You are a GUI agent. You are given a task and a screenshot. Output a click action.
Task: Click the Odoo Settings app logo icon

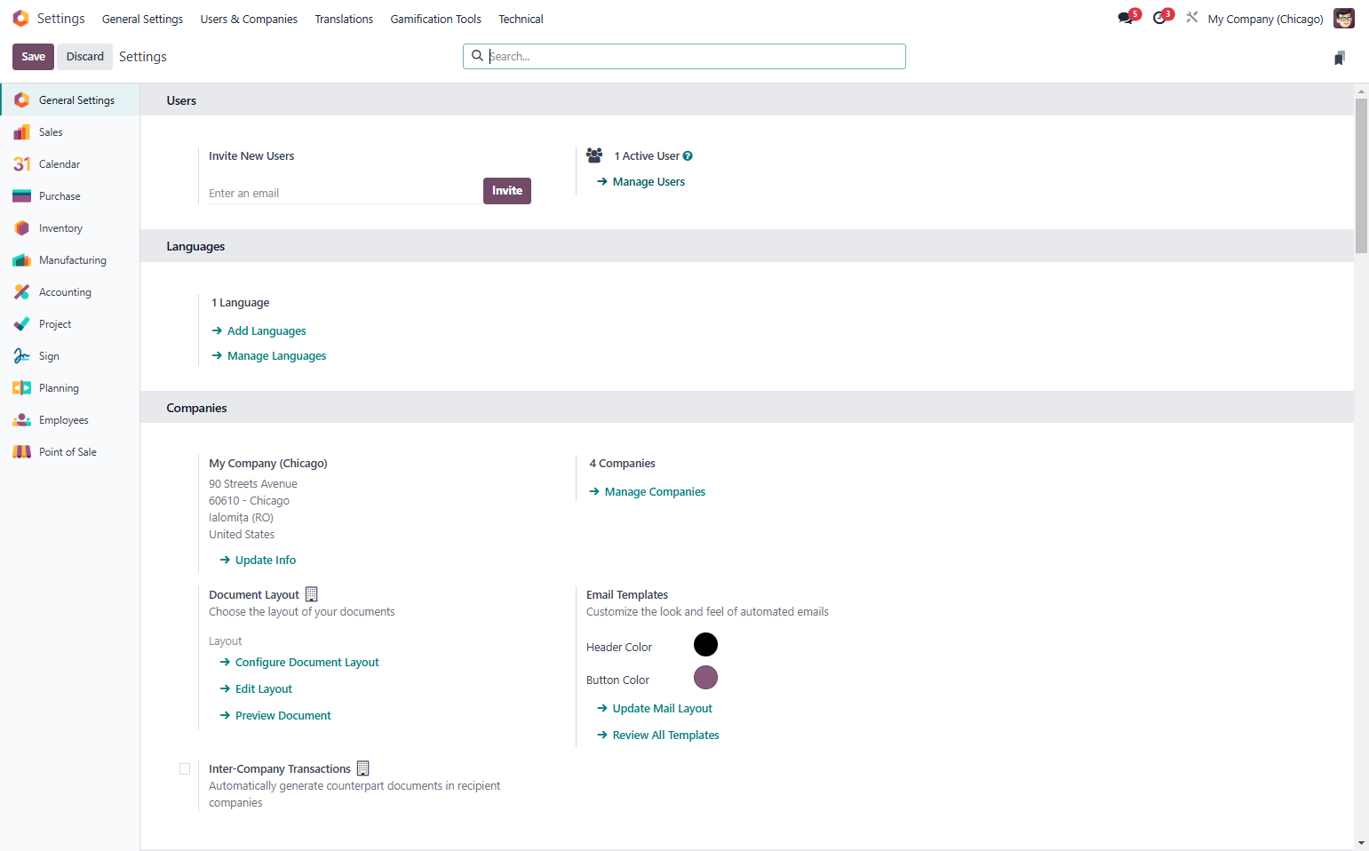coord(20,18)
